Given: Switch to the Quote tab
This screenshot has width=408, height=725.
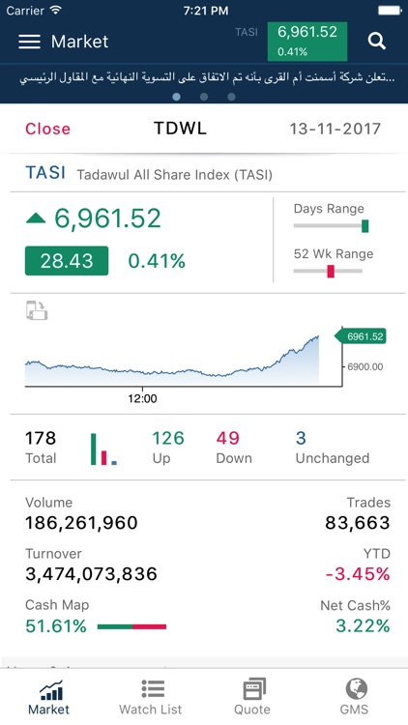Looking at the screenshot, I should coord(254,697).
